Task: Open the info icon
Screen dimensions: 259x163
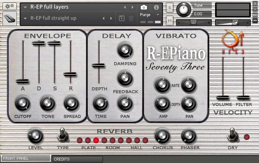Action: [156, 7]
